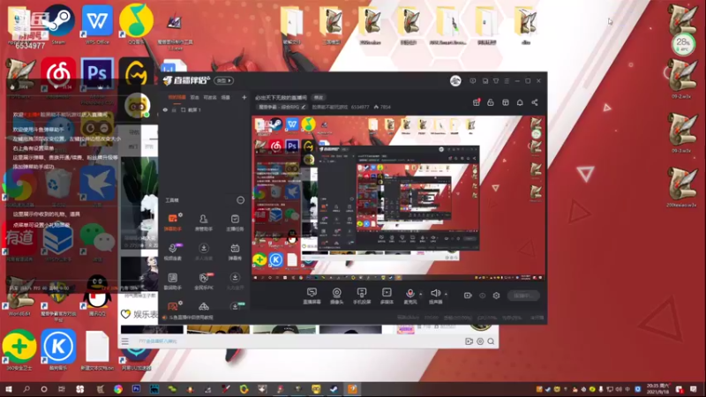706x397 pixels.
Task: Open the message icon in title bar
Action: pos(472,81)
